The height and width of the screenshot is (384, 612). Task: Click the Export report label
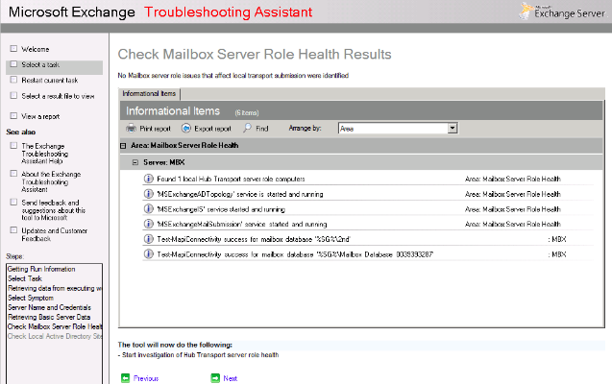(212, 129)
